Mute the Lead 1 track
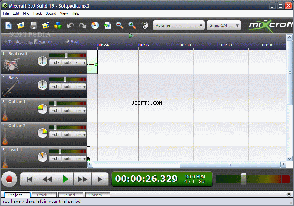This screenshot has height=206, width=294. 55,159
